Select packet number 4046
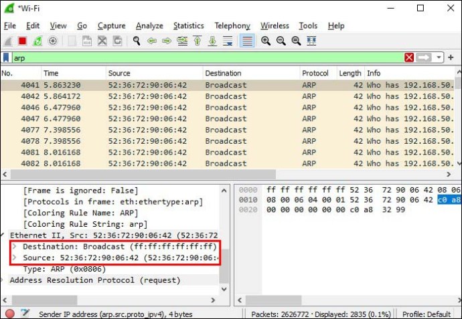Image resolution: width=462 pixels, height=319 pixels. 228,108
